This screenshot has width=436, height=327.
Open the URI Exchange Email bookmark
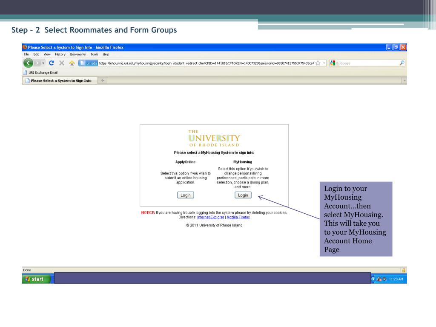pyautogui.click(x=40, y=72)
